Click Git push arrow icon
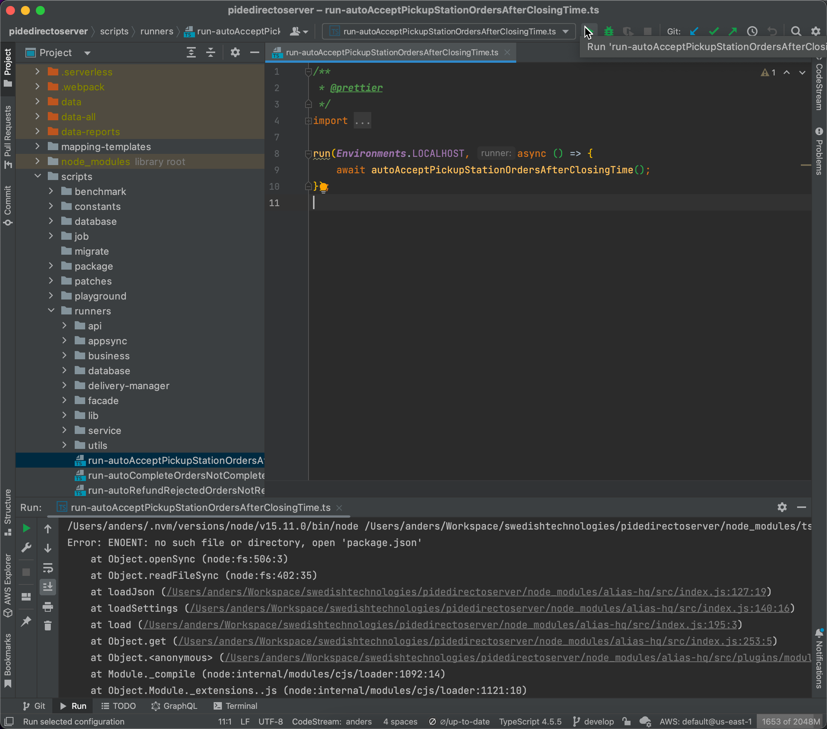The image size is (827, 729). point(733,31)
